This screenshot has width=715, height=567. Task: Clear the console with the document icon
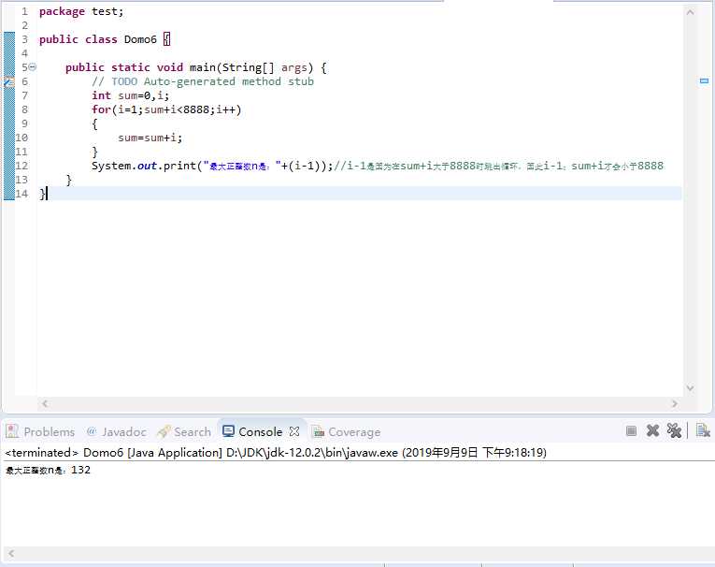click(703, 430)
